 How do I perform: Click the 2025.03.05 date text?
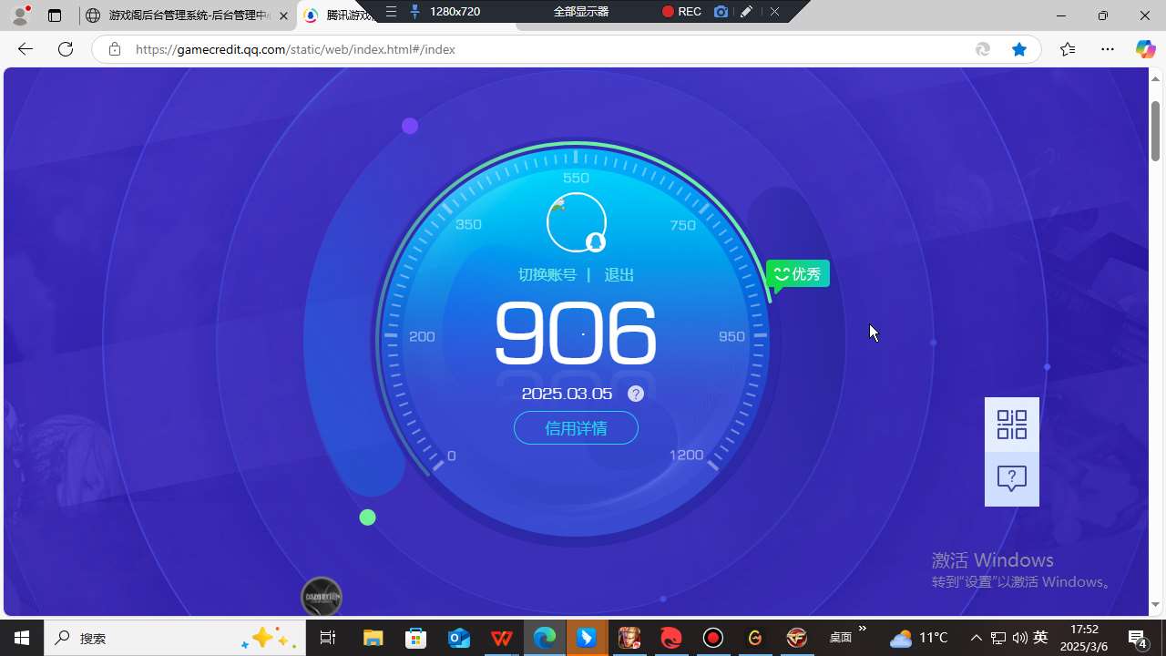click(x=567, y=394)
